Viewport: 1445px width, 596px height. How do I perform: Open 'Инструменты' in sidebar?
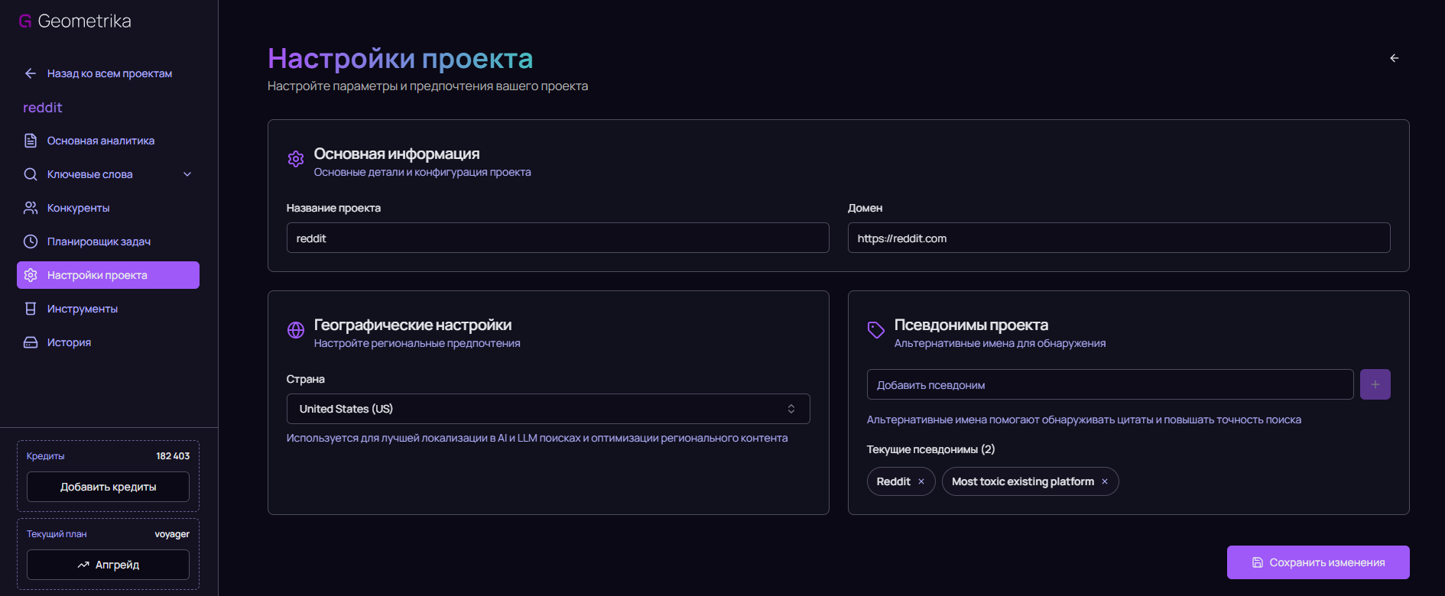[x=108, y=309]
